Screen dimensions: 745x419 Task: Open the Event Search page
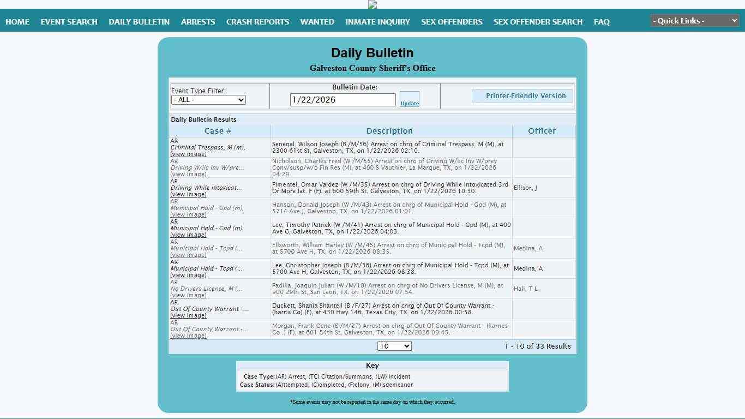[x=69, y=22]
